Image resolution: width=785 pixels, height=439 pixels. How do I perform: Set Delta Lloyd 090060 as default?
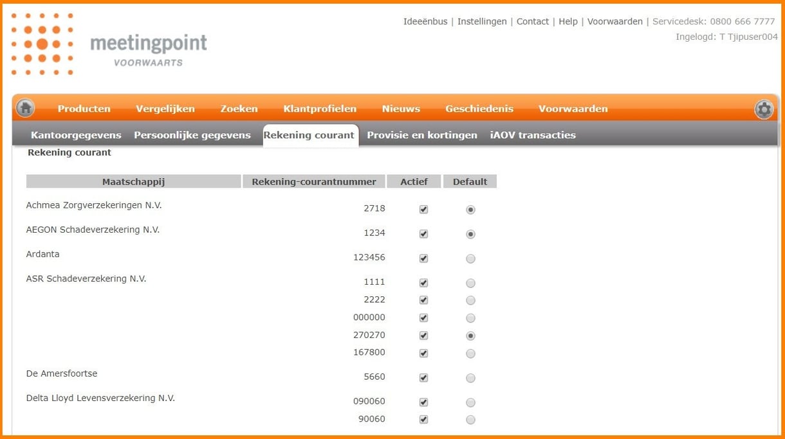[x=470, y=403]
